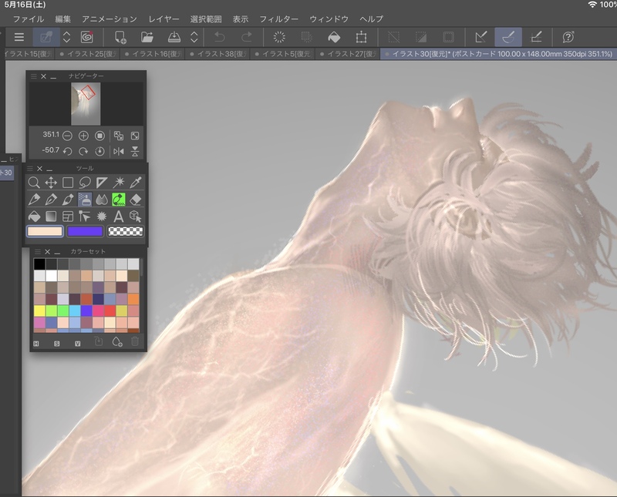
Task: Select the transparent color
Action: (x=126, y=231)
